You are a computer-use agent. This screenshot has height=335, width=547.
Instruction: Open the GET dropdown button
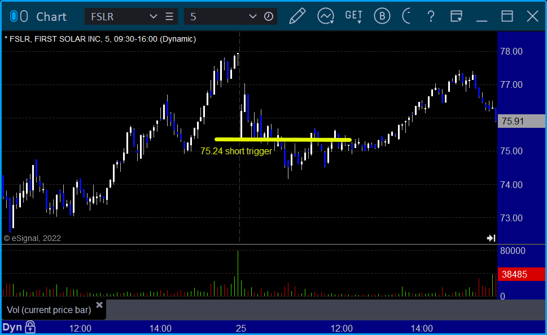[354, 16]
